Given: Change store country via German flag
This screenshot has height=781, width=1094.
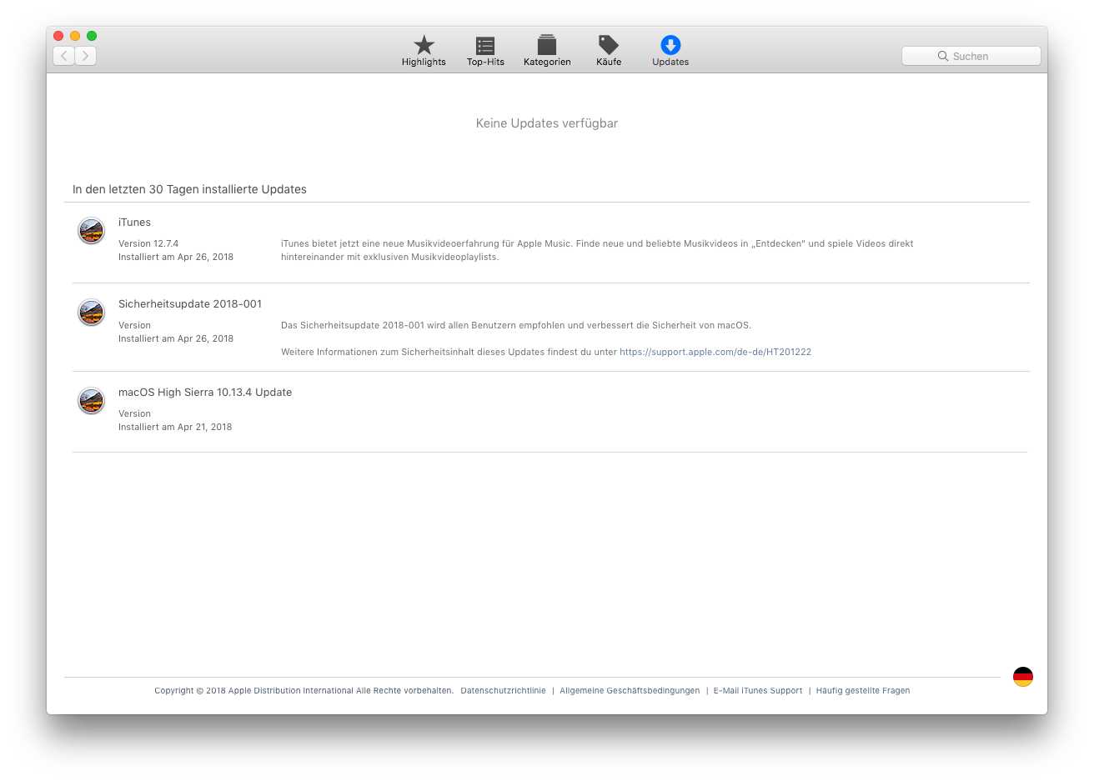Looking at the screenshot, I should point(1023,677).
